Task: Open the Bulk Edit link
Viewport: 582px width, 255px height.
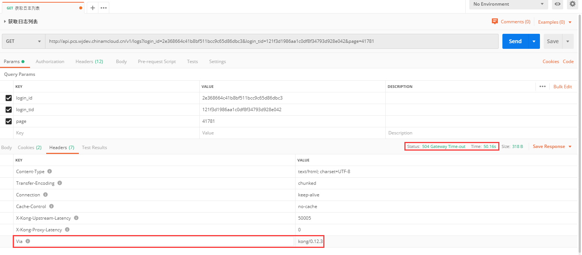Action: (562, 86)
